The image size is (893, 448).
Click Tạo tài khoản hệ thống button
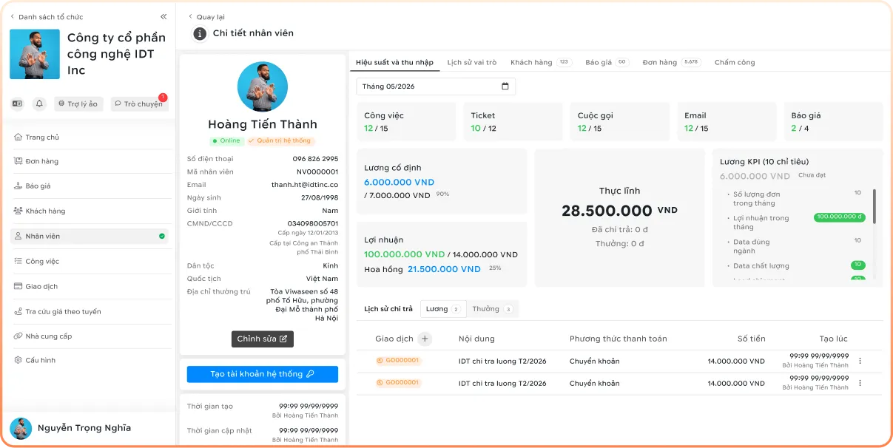(x=263, y=374)
